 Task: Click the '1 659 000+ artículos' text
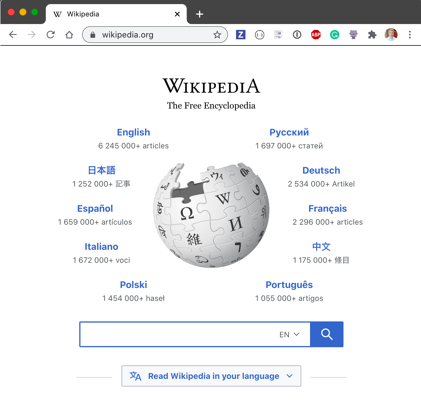(95, 222)
